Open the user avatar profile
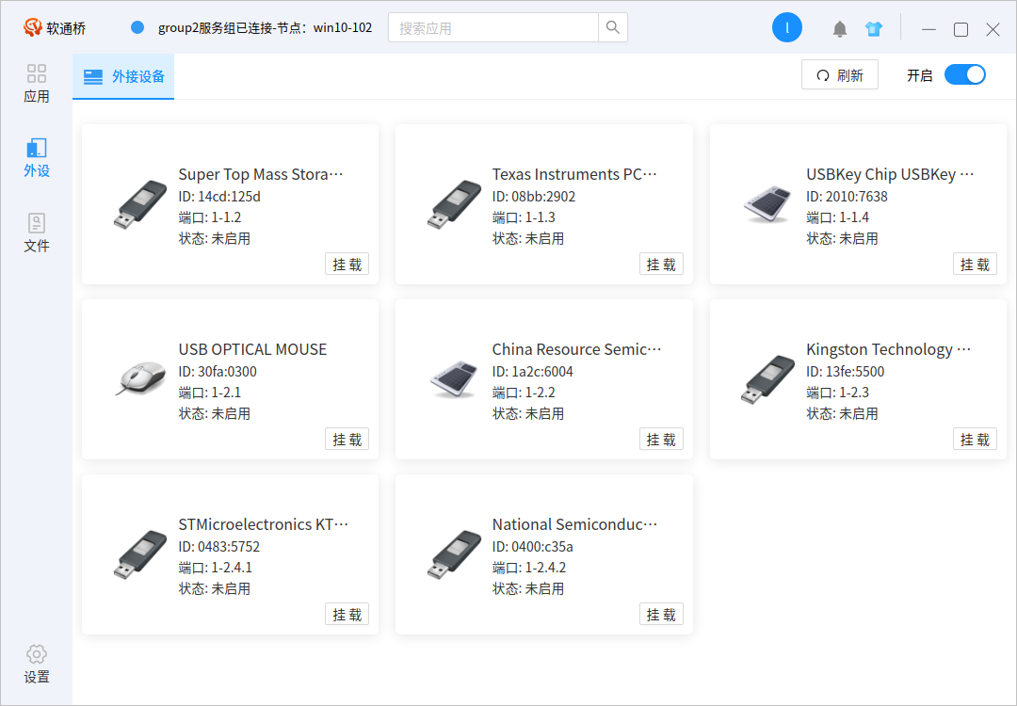Viewport: 1017px width, 706px height. [786, 28]
